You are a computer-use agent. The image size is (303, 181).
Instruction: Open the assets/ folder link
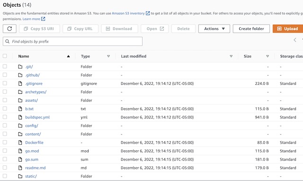click(32, 100)
